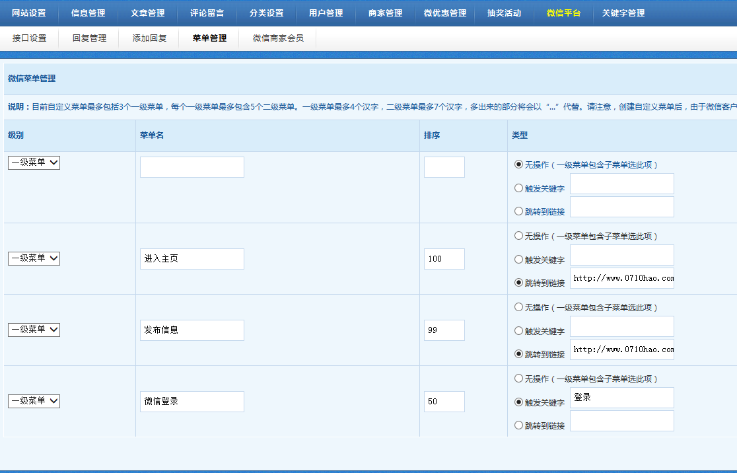This screenshot has width=737, height=473.
Task: Click the menu name field containing 发布信息
Action: 192,330
